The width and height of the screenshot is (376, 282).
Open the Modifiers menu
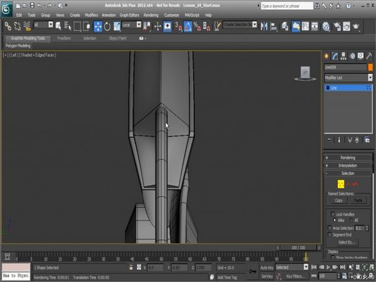[91, 15]
